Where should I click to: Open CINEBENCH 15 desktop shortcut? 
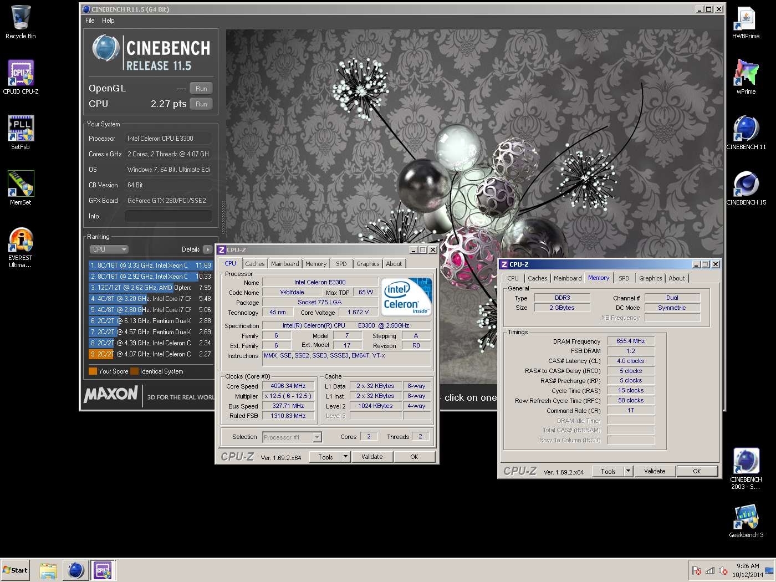746,188
